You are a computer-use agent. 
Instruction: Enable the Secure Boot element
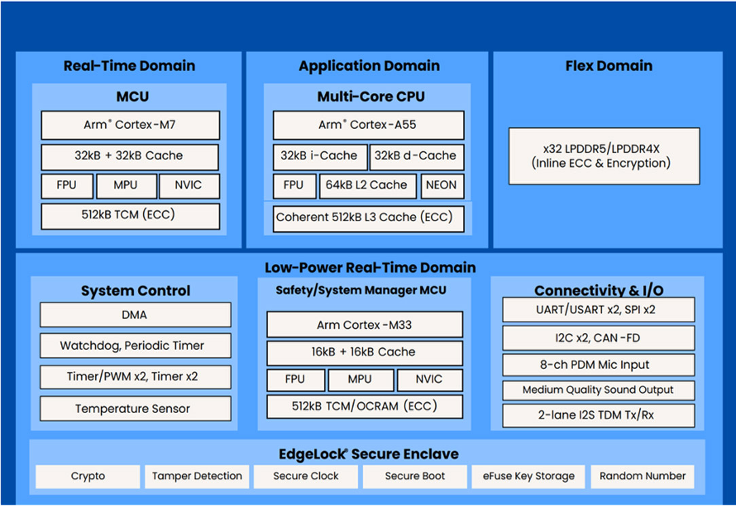coord(414,476)
